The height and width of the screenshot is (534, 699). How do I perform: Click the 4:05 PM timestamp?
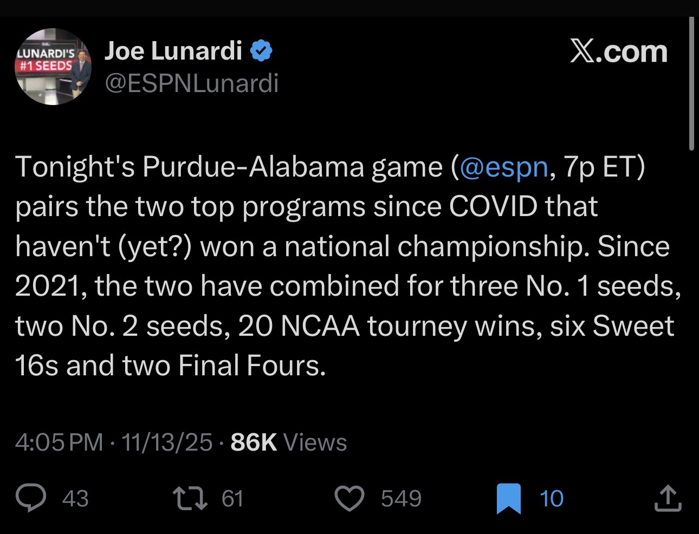[59, 442]
